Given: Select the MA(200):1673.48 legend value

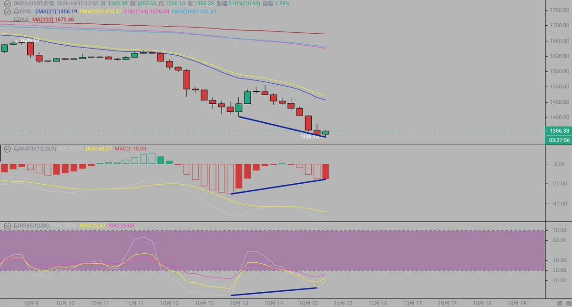Looking at the screenshot, I should coord(53,20).
